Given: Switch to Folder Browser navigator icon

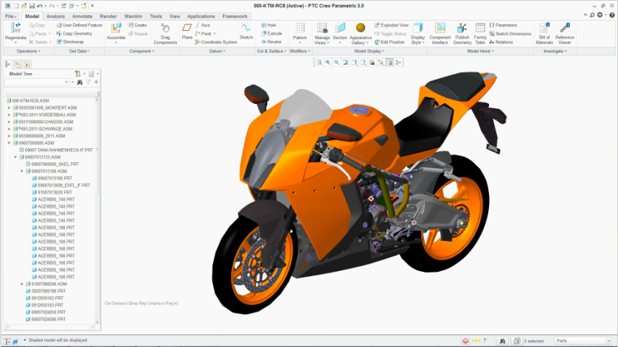Looking at the screenshot, I should point(17,64).
